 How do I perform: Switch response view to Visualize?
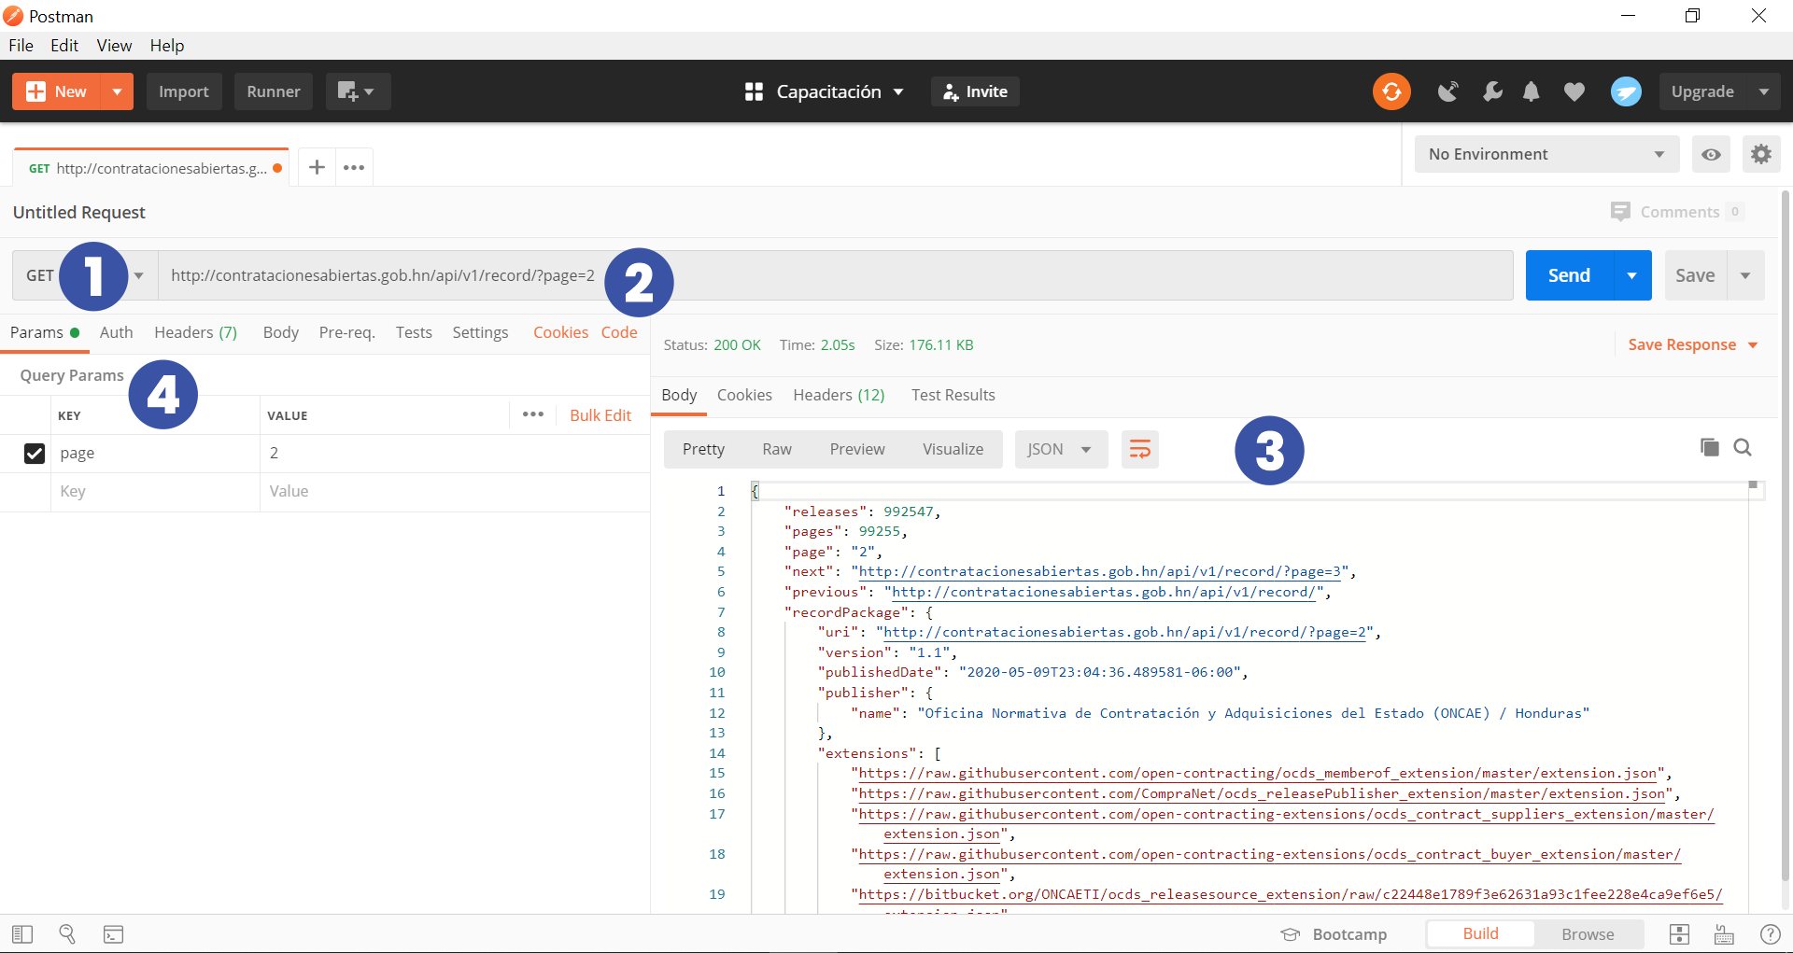953,449
